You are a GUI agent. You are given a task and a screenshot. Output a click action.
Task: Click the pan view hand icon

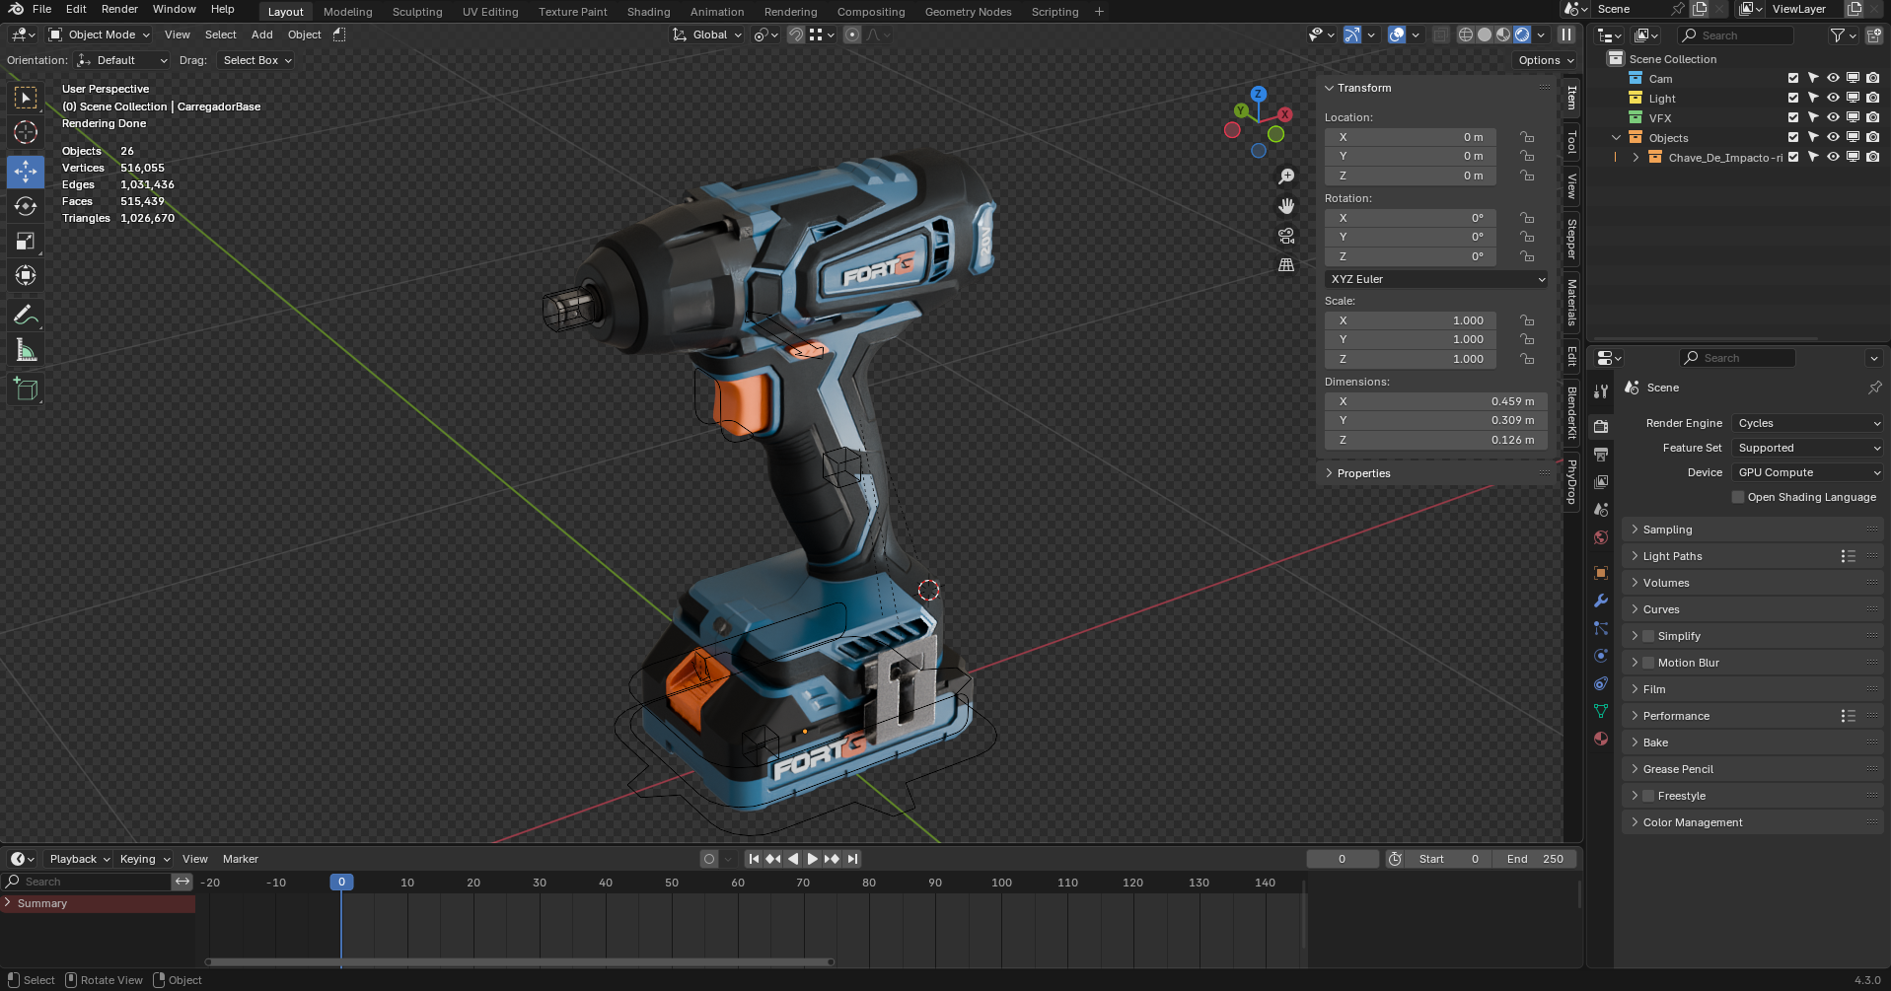(x=1286, y=206)
